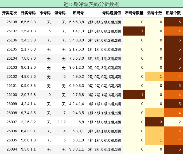183x154 pixels.
Task: Click hot numbers 6,8,1,9
Action: [x=78, y=140]
